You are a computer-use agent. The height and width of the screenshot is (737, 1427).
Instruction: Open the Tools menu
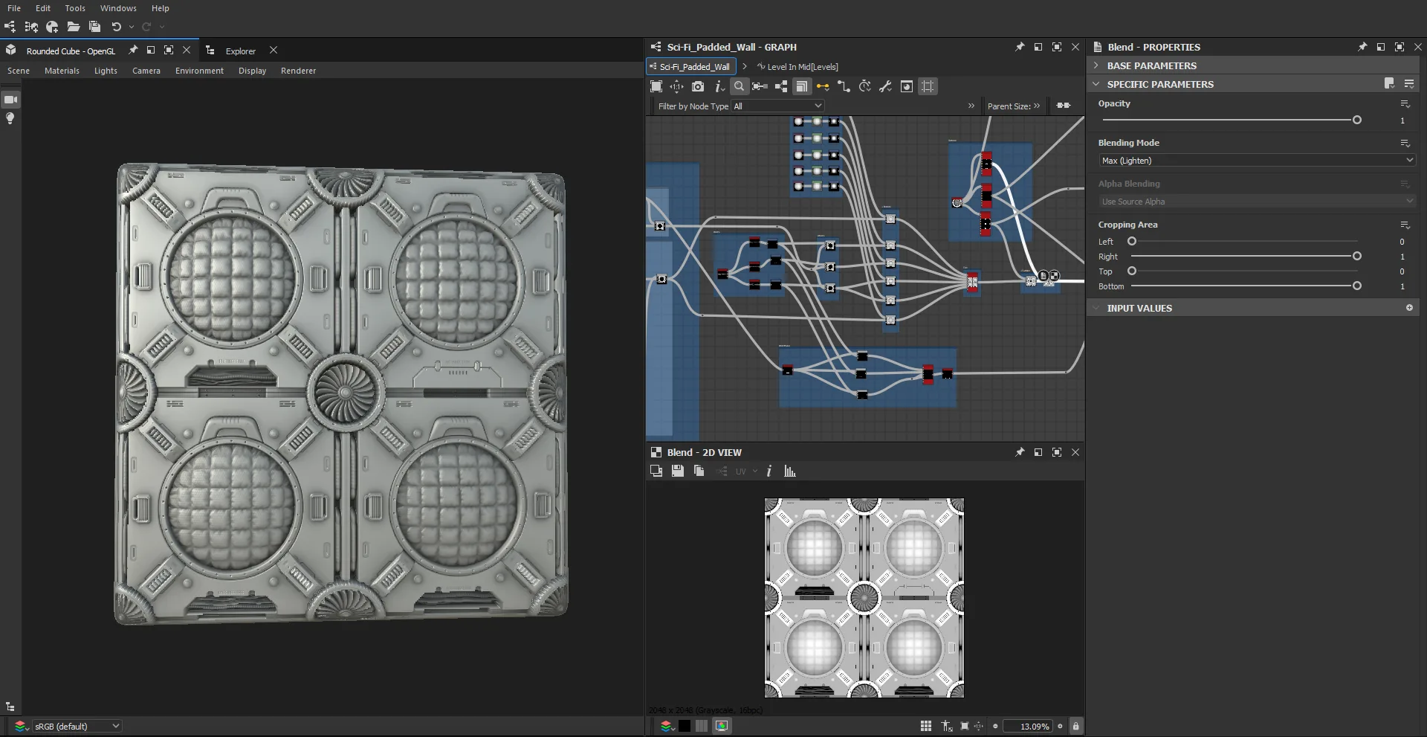[74, 8]
